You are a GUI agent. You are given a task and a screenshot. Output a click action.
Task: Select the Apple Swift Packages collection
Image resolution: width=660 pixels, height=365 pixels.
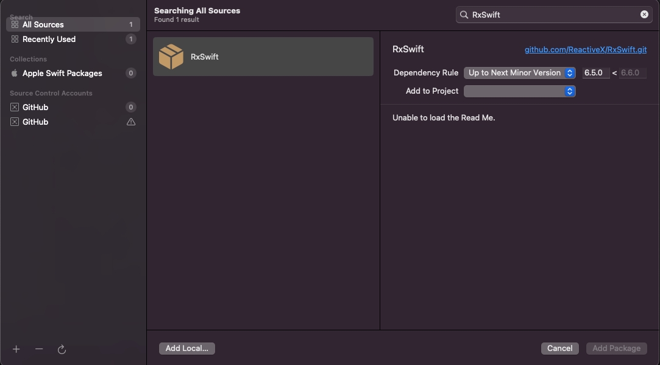[x=62, y=73]
